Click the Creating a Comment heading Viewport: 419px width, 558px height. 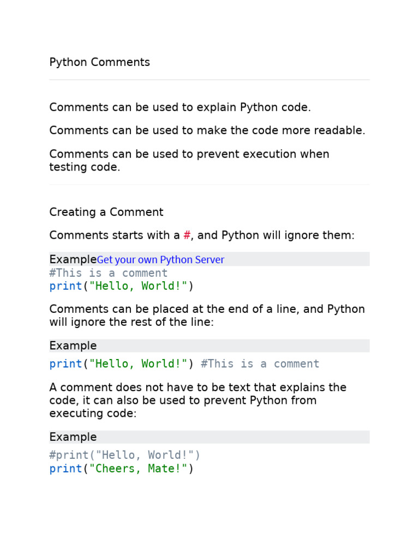point(106,212)
